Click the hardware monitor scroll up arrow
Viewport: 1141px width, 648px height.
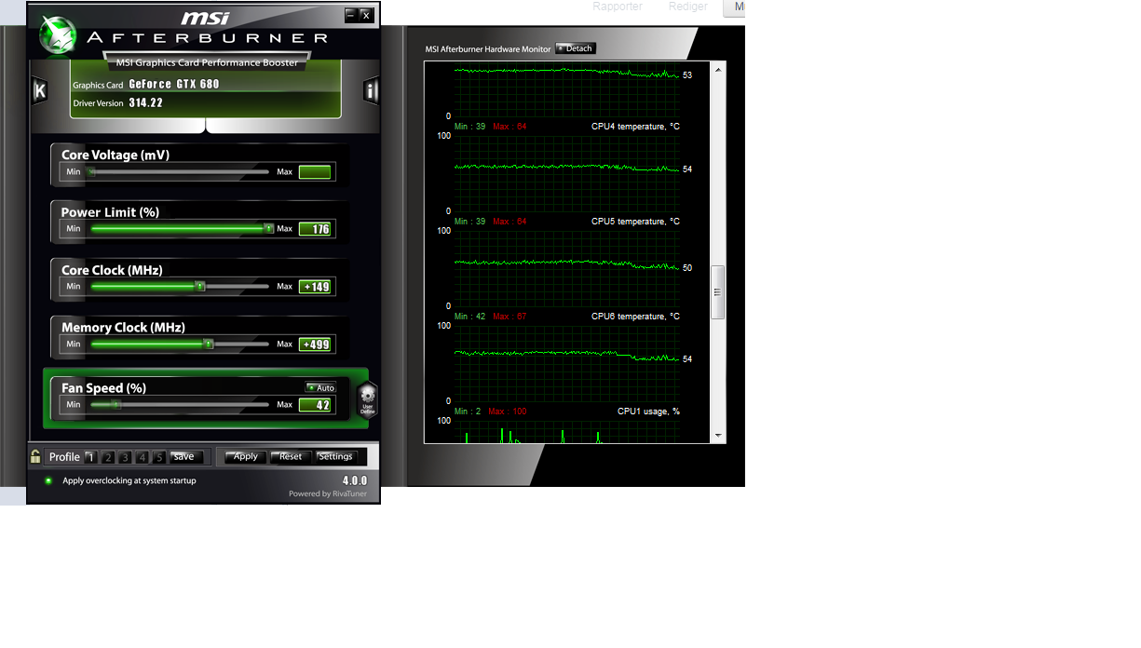point(718,70)
